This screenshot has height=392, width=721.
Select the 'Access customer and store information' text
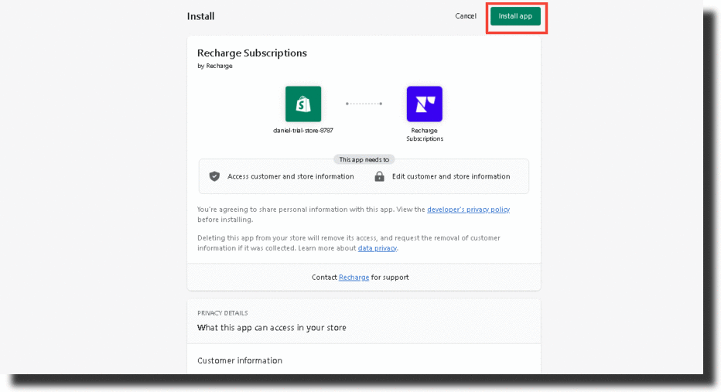[291, 176]
